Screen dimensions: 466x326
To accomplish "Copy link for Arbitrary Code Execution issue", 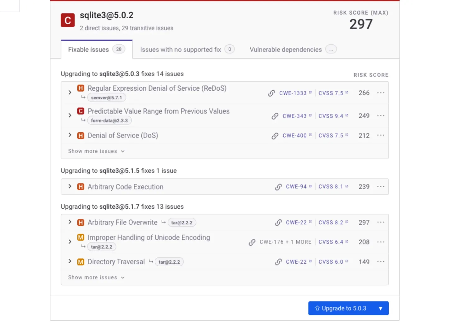I will tap(278, 187).
